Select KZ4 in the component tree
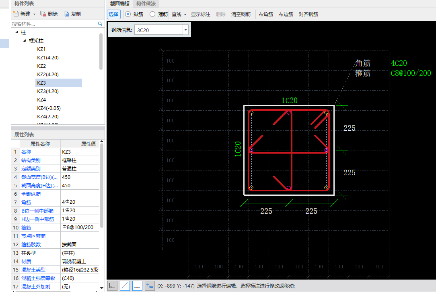 pos(41,100)
